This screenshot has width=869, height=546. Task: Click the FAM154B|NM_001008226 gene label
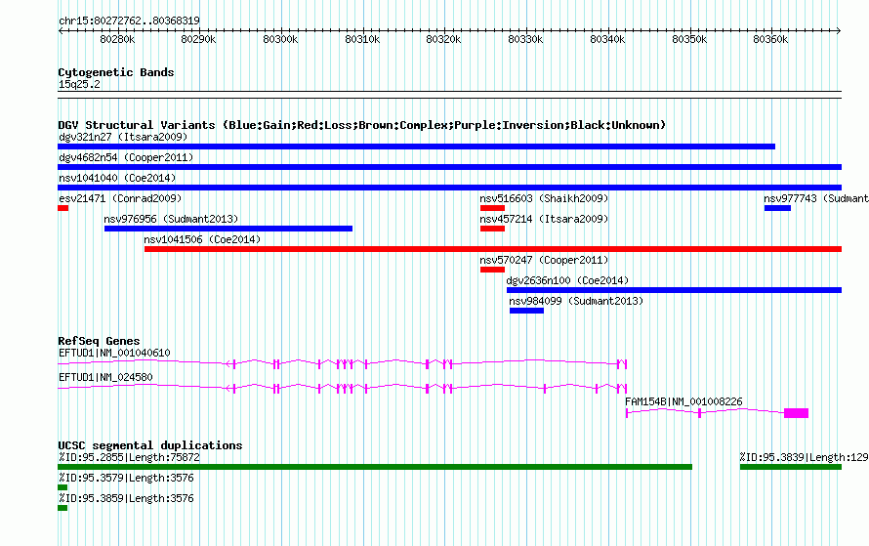683,401
